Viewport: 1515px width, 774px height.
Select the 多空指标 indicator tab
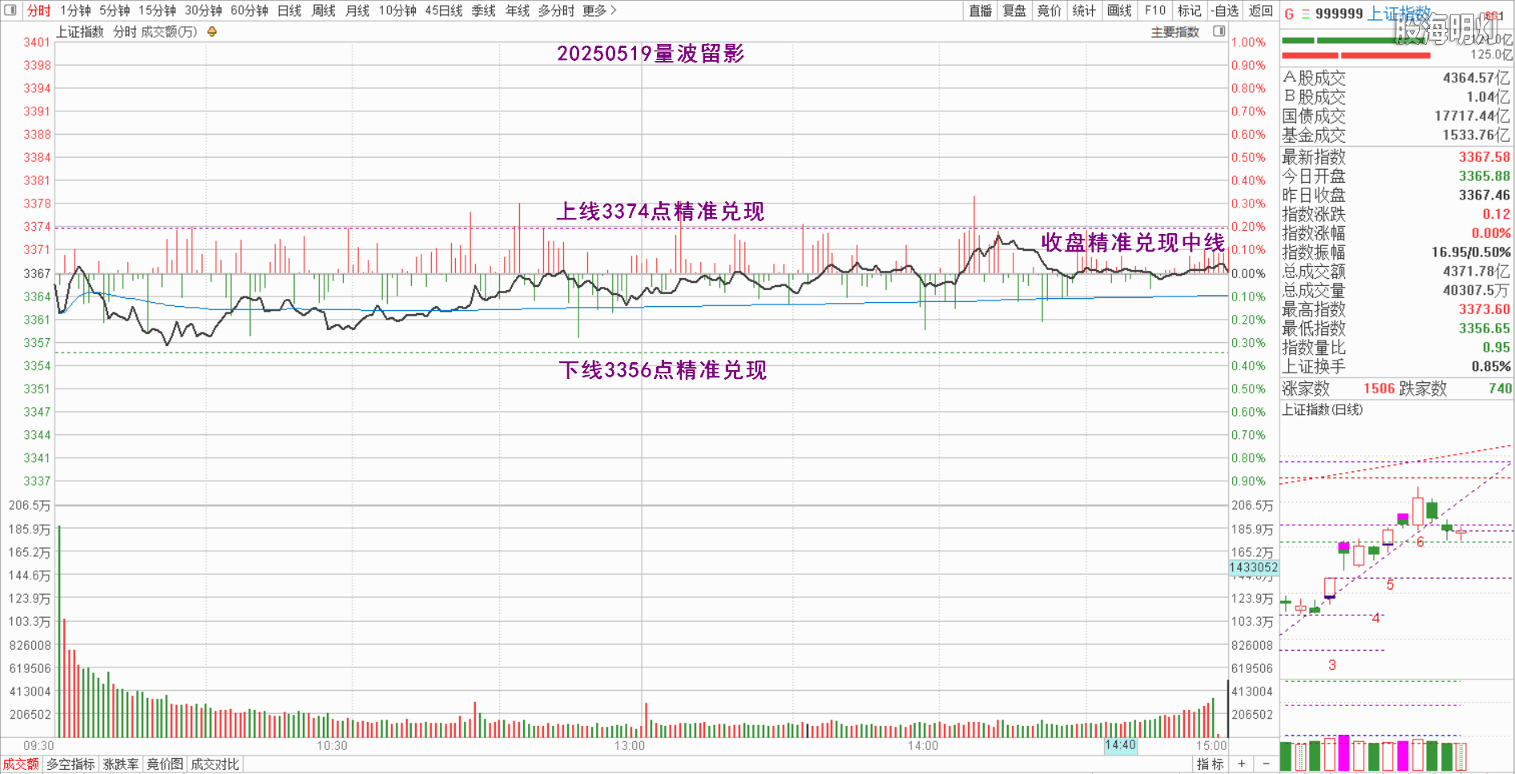pyautogui.click(x=71, y=764)
